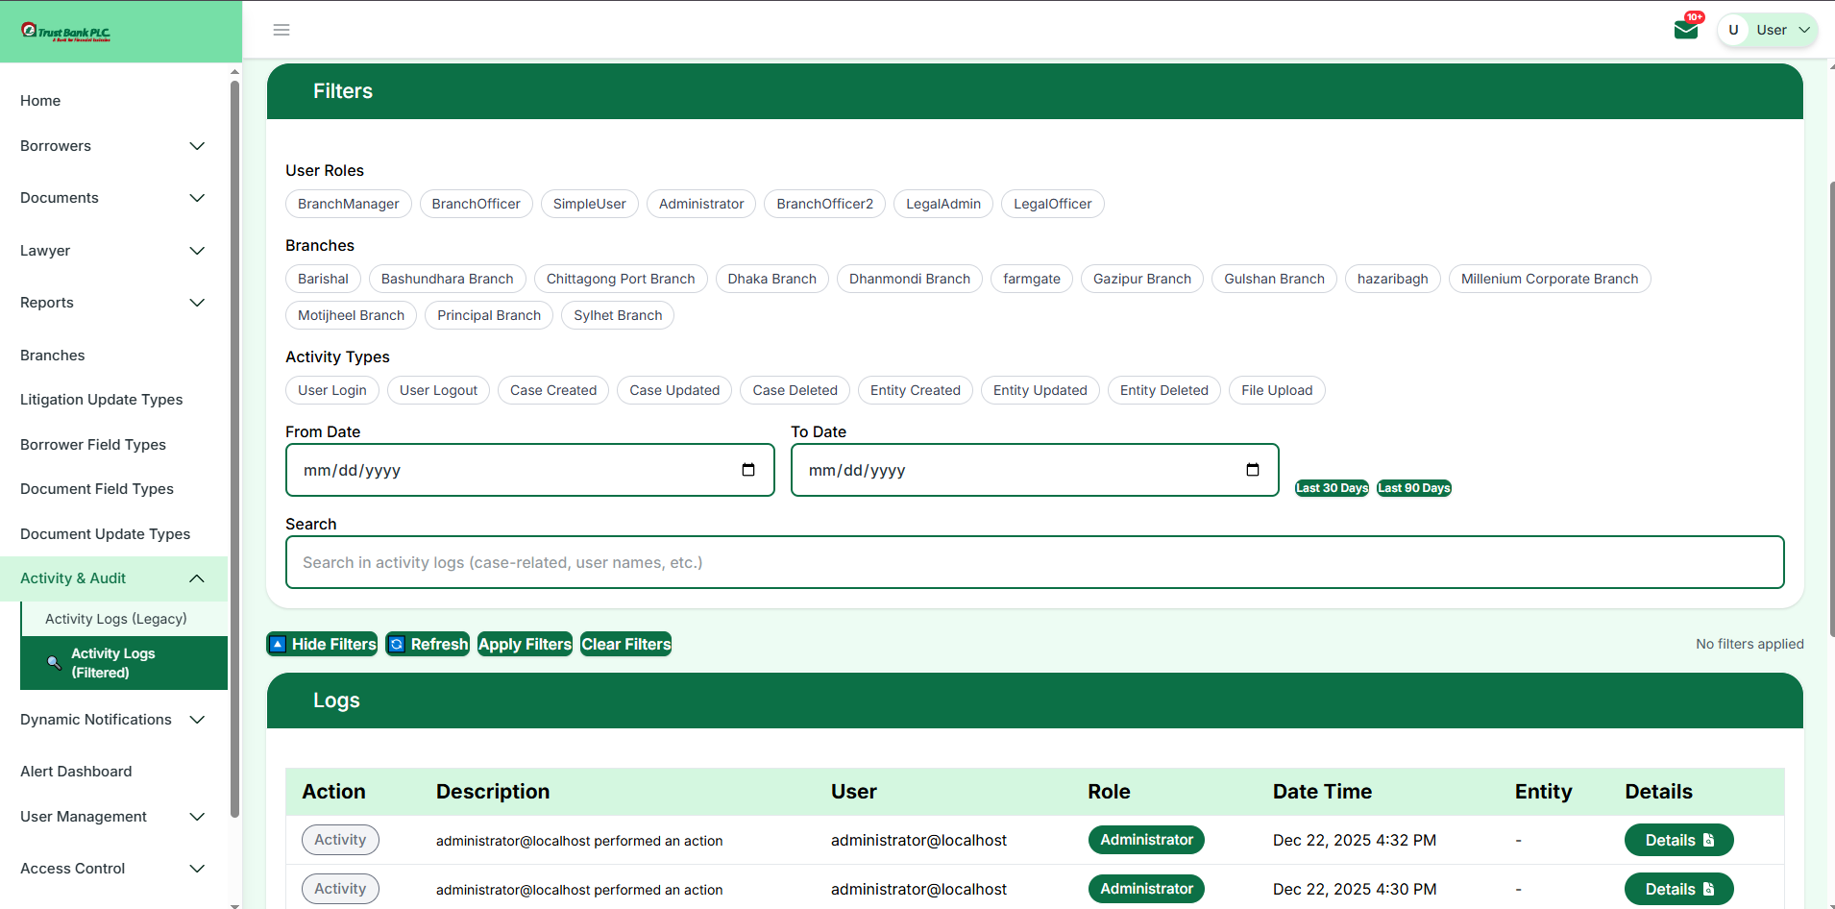Select Alert Dashboard in the sidebar
The image size is (1835, 909).
point(76,772)
